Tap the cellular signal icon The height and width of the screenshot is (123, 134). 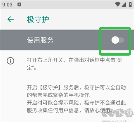[x=124, y=4]
